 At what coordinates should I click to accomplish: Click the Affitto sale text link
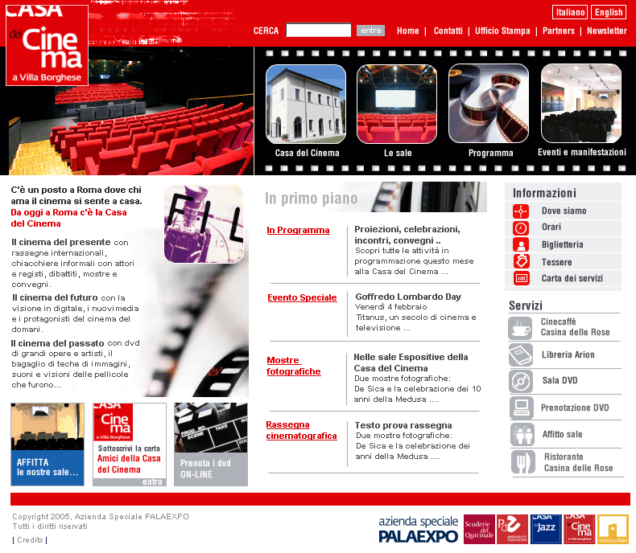(562, 434)
